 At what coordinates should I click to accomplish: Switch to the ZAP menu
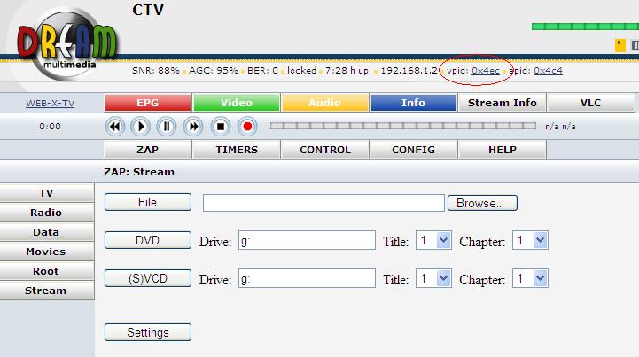coord(147,150)
